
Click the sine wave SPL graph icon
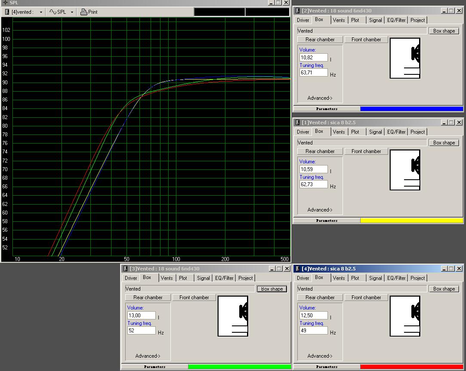52,12
